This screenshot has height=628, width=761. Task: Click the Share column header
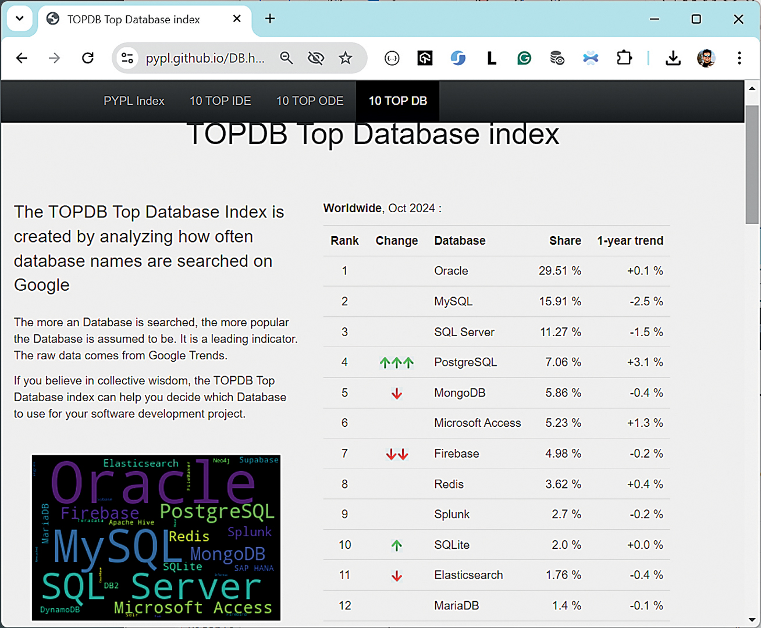[565, 241]
